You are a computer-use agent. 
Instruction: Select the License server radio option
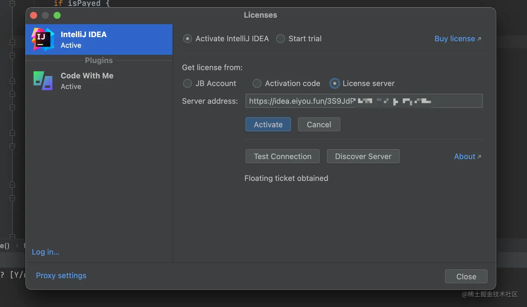[x=335, y=83]
